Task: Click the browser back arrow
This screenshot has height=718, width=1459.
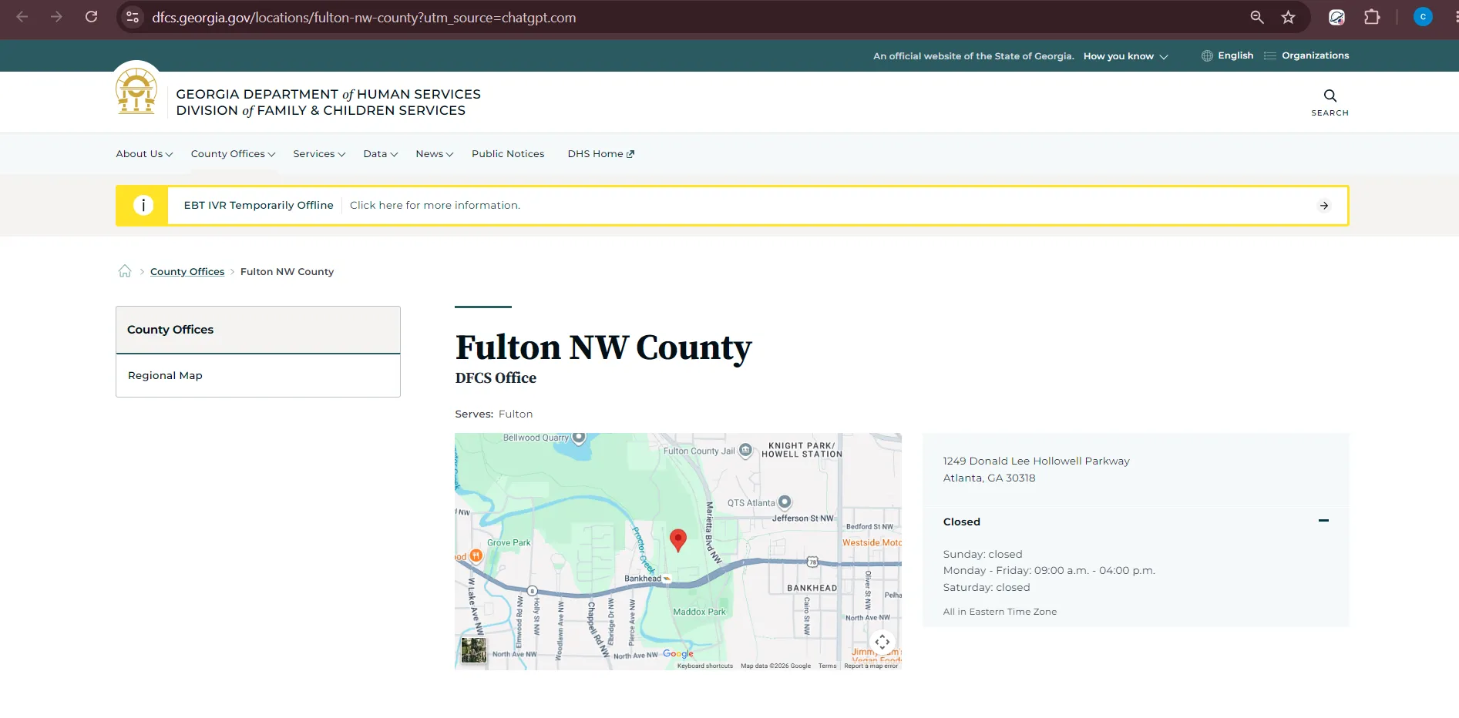Action: (x=22, y=17)
